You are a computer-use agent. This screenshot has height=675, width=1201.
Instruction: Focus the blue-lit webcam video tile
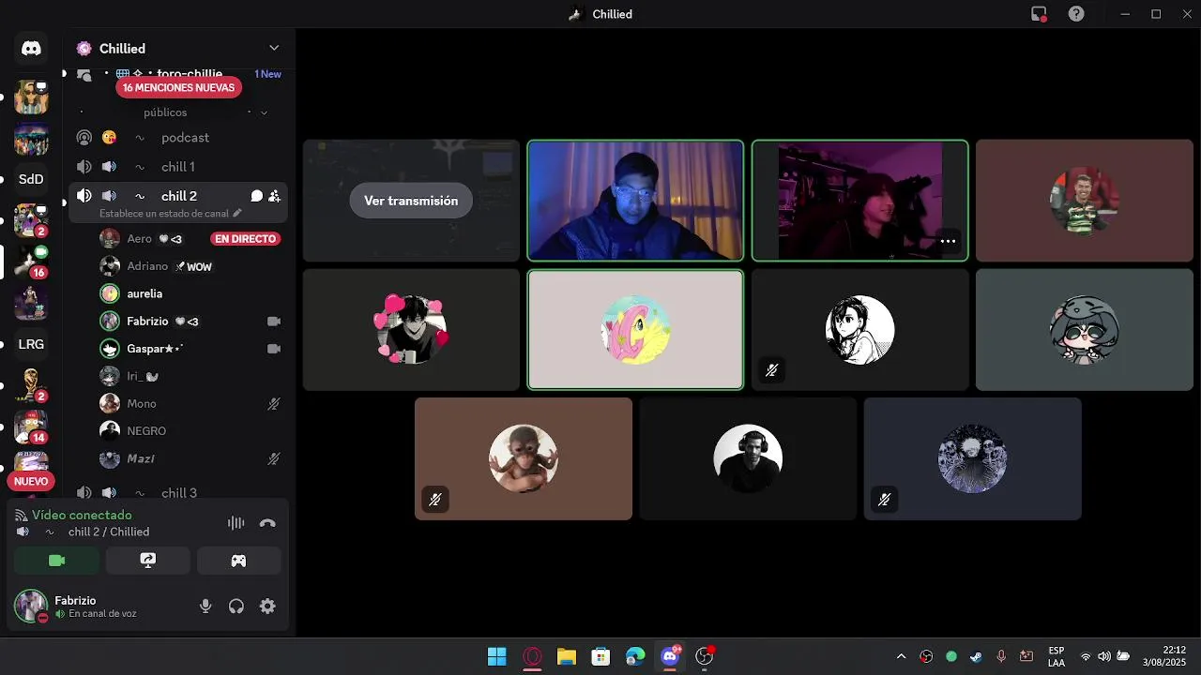(635, 201)
